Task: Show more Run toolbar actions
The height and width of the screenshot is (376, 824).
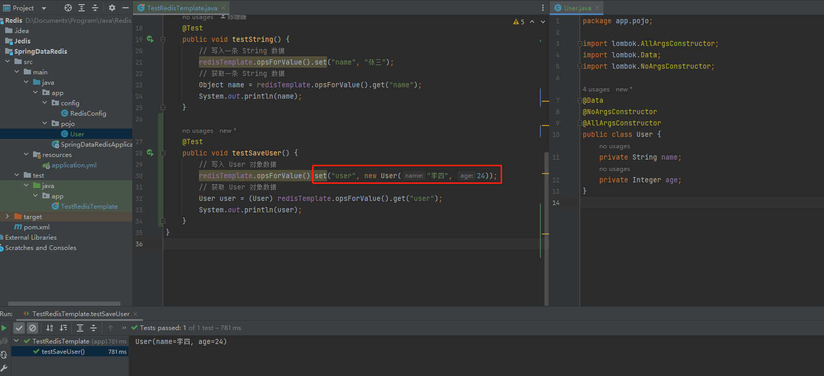Action: (124, 328)
